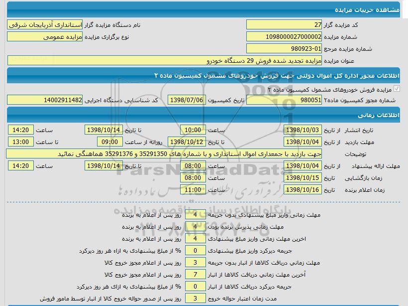Click the مهلت زمانی پذیرش برنده بودن label
The image size is (408, 306).
click(x=246, y=227)
